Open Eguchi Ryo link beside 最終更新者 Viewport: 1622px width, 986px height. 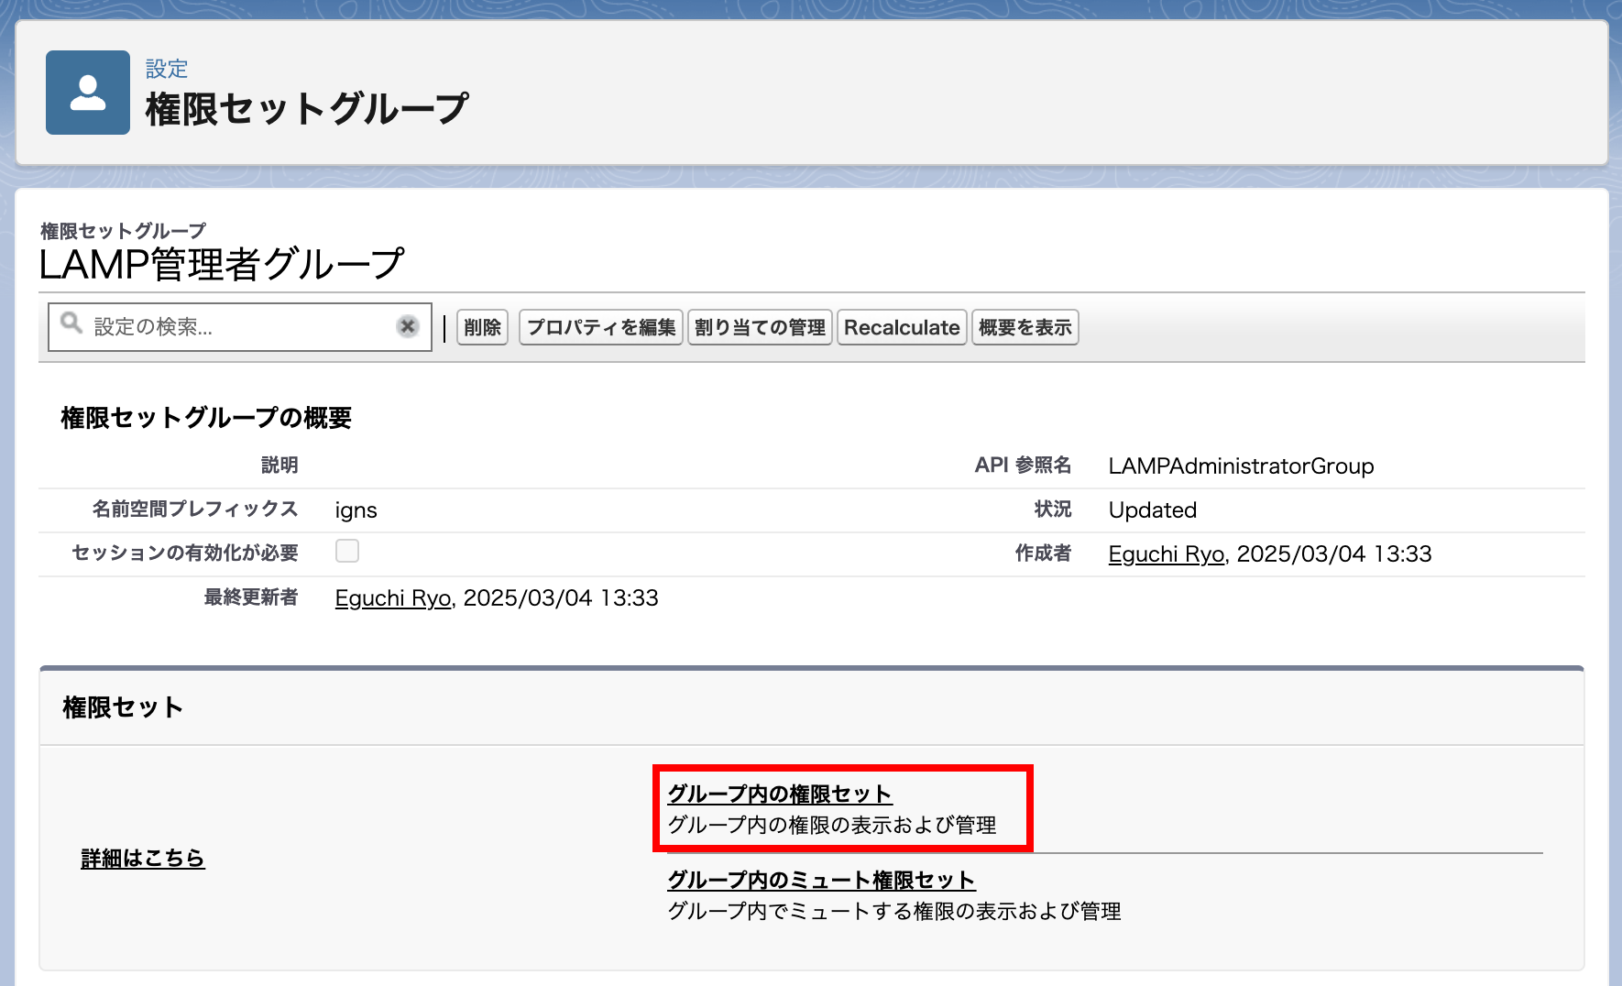coord(393,598)
